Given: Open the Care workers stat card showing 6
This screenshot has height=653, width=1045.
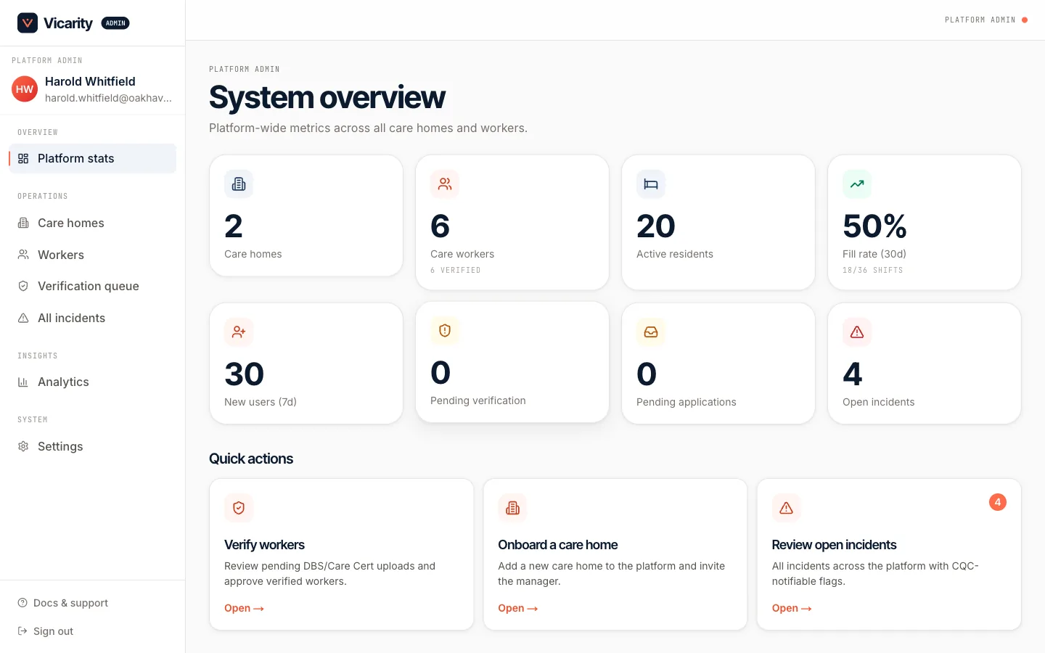Looking at the screenshot, I should 512,223.
